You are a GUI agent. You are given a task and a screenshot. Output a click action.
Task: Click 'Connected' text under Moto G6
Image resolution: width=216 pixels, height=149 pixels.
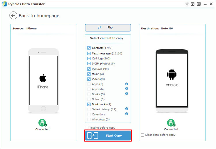[171, 129]
